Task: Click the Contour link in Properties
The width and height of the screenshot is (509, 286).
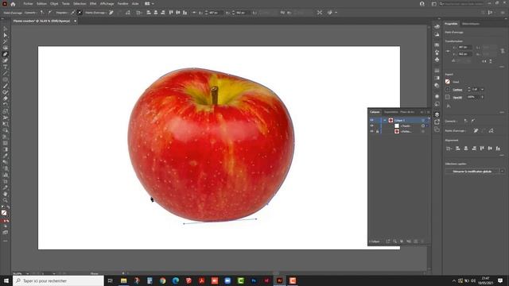Action: click(457, 90)
